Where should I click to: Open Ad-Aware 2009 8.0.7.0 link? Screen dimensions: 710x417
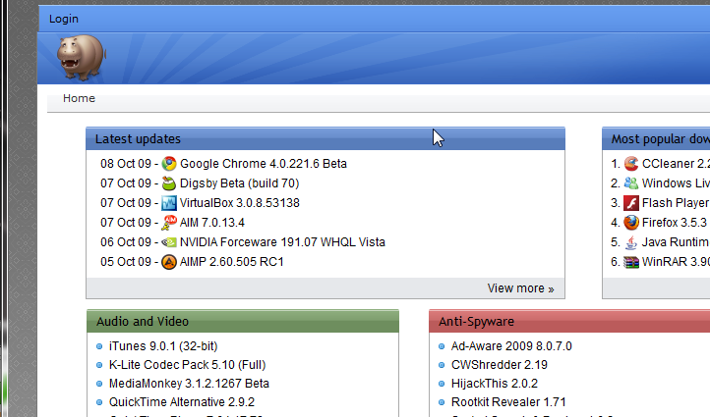(x=511, y=346)
